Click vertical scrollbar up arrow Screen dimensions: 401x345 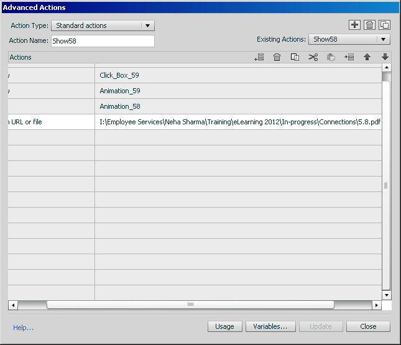[387, 68]
